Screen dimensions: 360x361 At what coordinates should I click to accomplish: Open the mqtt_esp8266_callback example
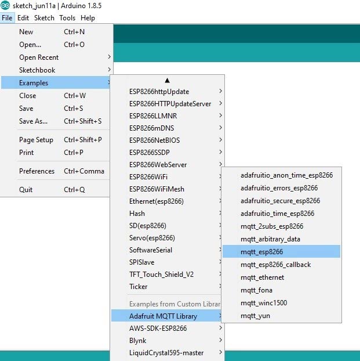tap(281, 265)
